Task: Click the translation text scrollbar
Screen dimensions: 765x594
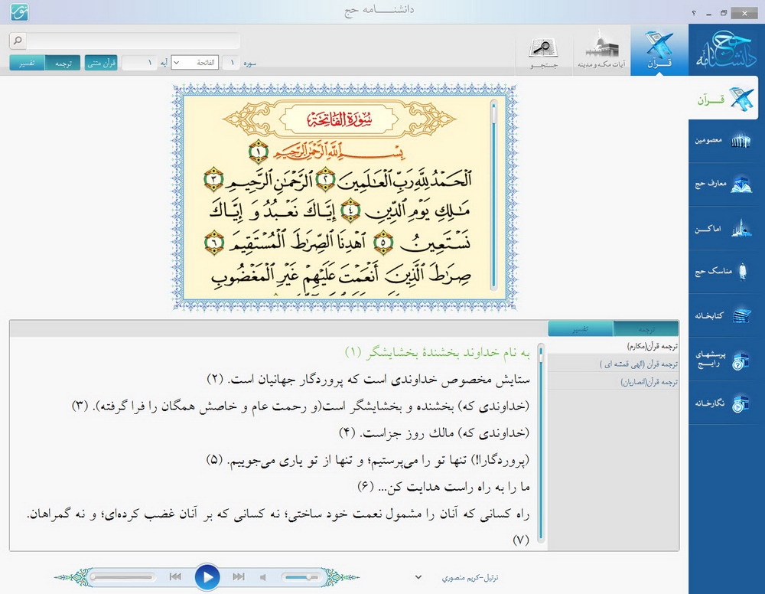Action: [x=541, y=443]
